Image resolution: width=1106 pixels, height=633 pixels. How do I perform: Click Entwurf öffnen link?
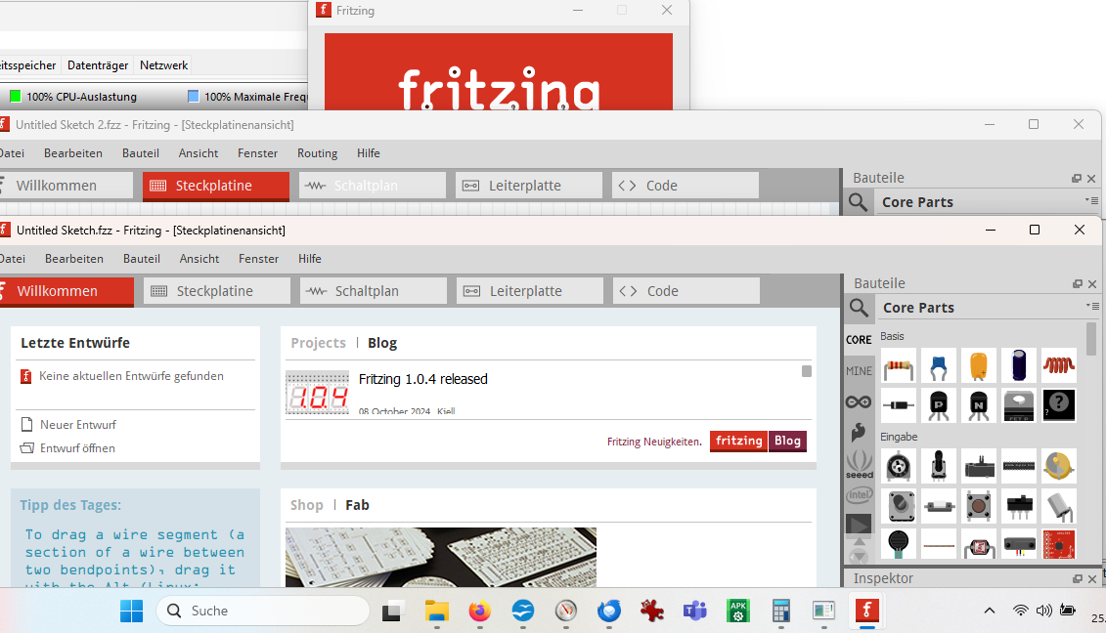coord(77,448)
